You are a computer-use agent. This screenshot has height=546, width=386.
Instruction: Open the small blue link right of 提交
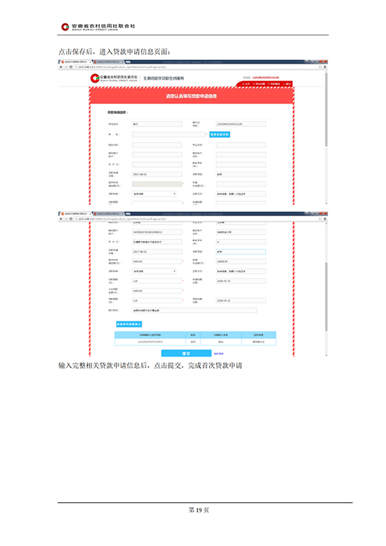coord(218,354)
